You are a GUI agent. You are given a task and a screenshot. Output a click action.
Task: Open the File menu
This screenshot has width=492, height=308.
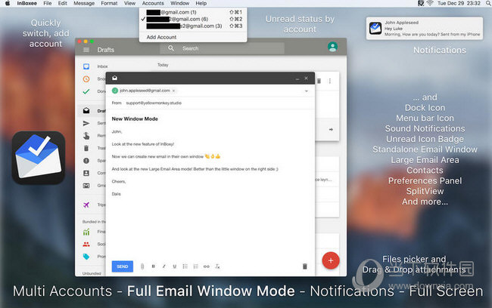48,3
